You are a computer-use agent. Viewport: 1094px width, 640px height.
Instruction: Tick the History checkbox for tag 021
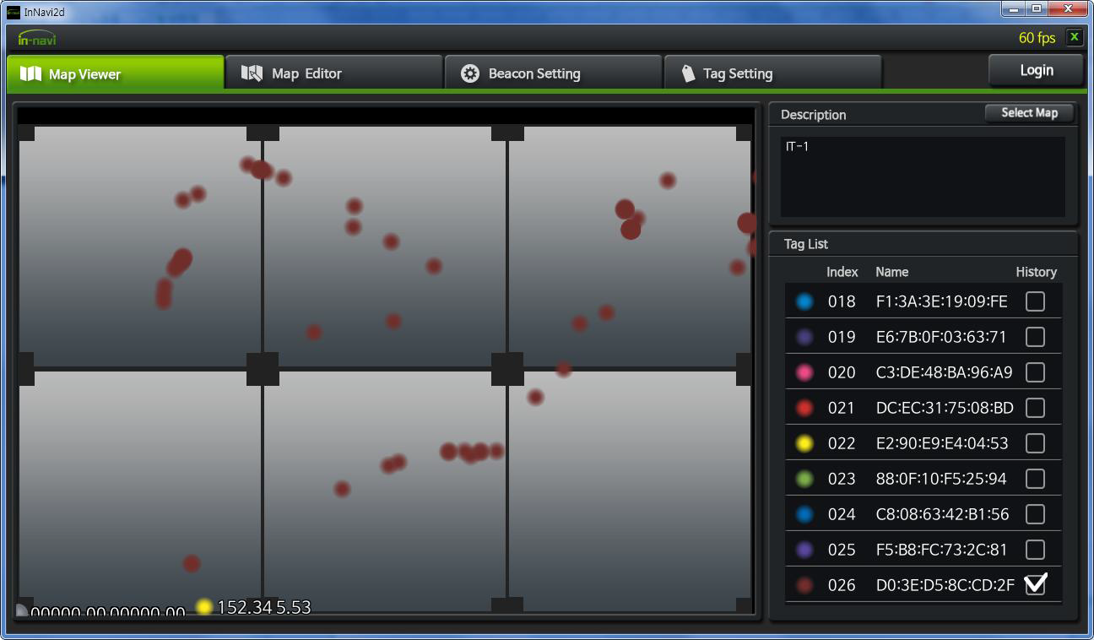point(1035,408)
